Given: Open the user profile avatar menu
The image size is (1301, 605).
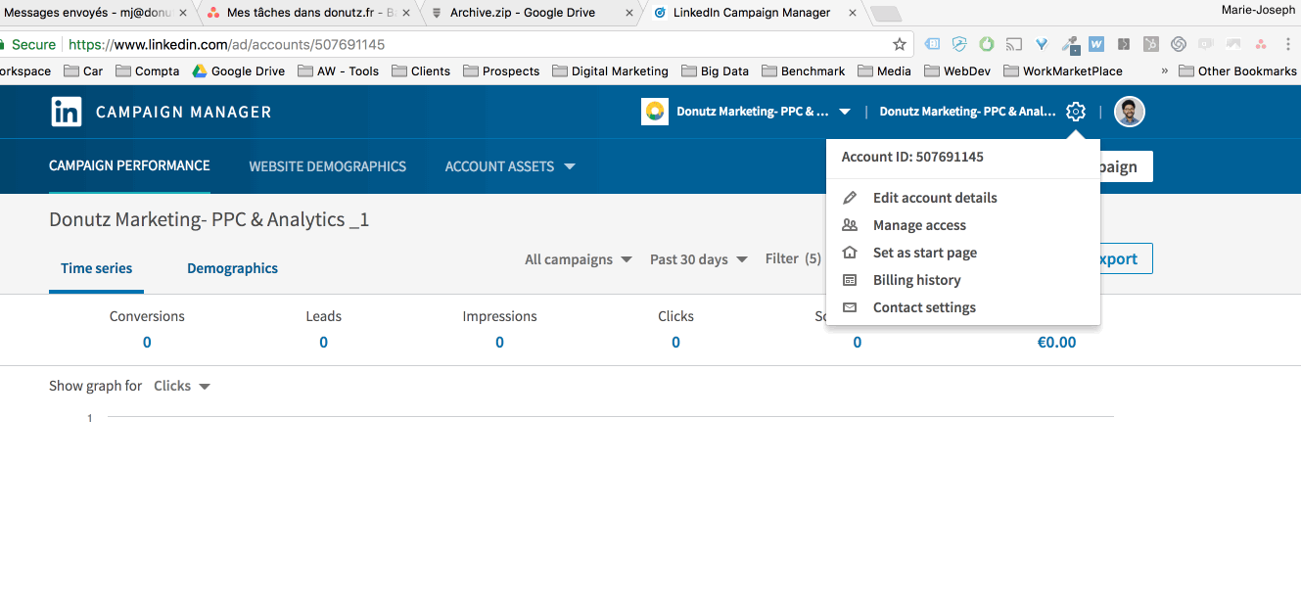Looking at the screenshot, I should [x=1130, y=112].
